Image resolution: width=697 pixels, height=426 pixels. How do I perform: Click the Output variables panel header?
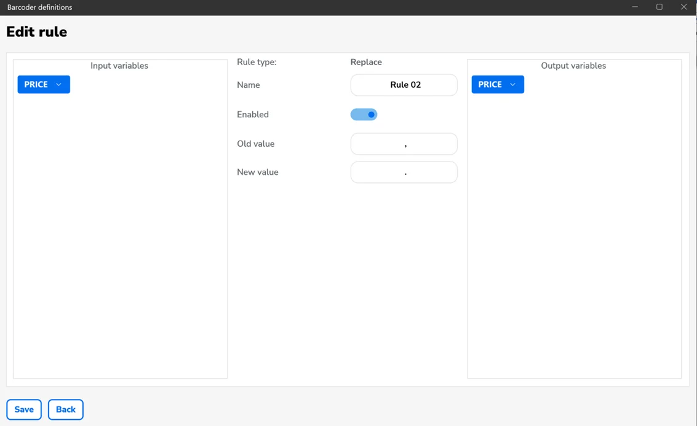click(x=573, y=66)
